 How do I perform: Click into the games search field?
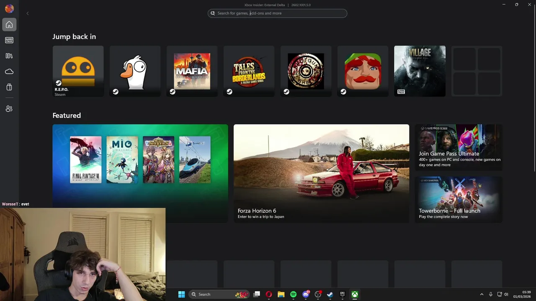click(x=277, y=13)
